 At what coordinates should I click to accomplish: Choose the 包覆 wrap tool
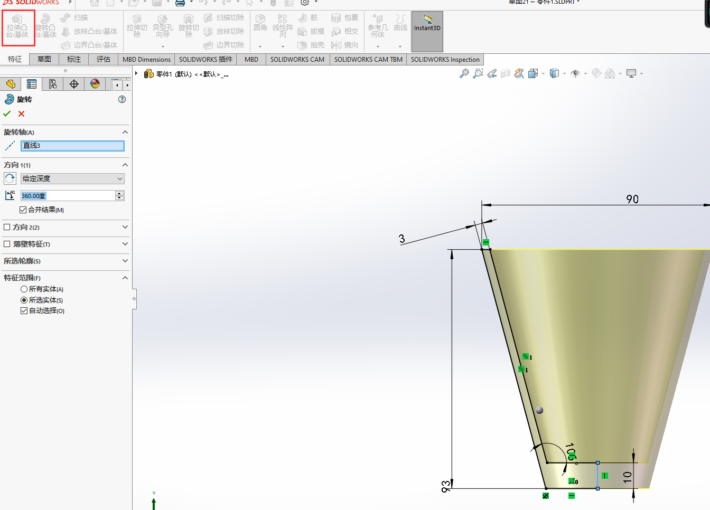tap(345, 17)
